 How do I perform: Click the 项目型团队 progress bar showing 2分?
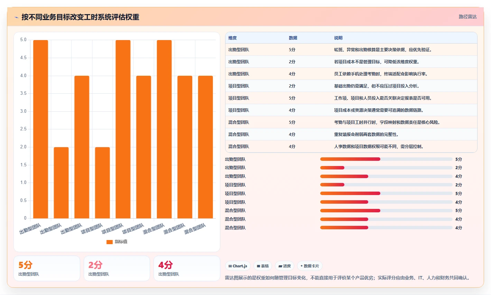[x=386, y=185]
